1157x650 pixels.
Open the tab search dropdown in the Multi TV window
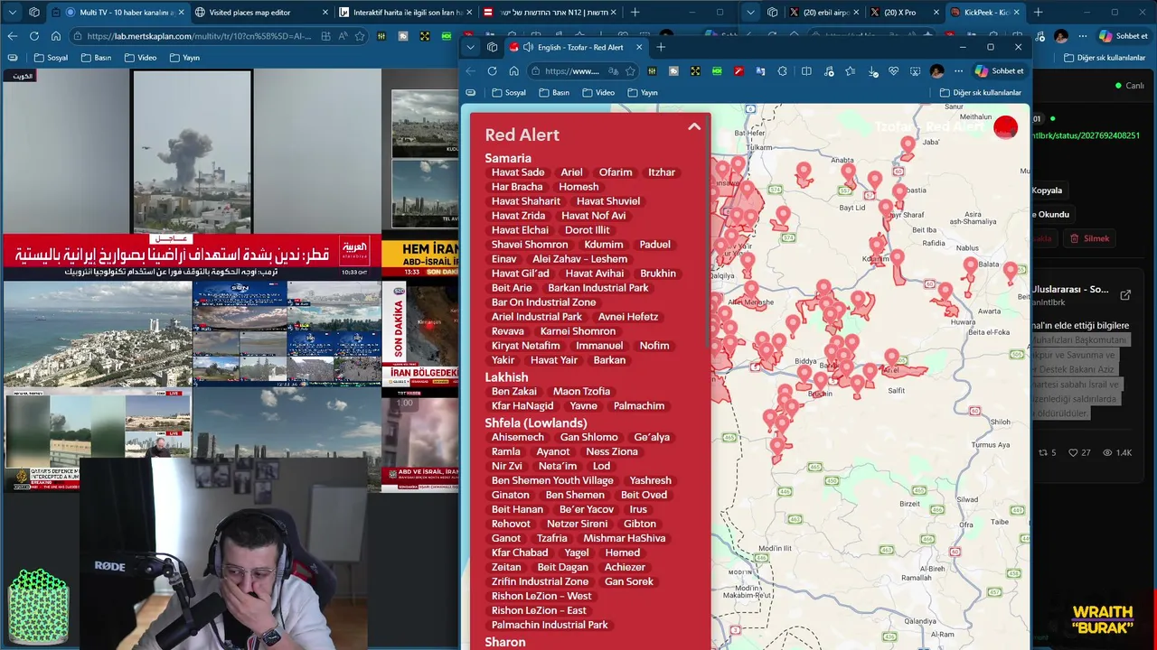13,13
